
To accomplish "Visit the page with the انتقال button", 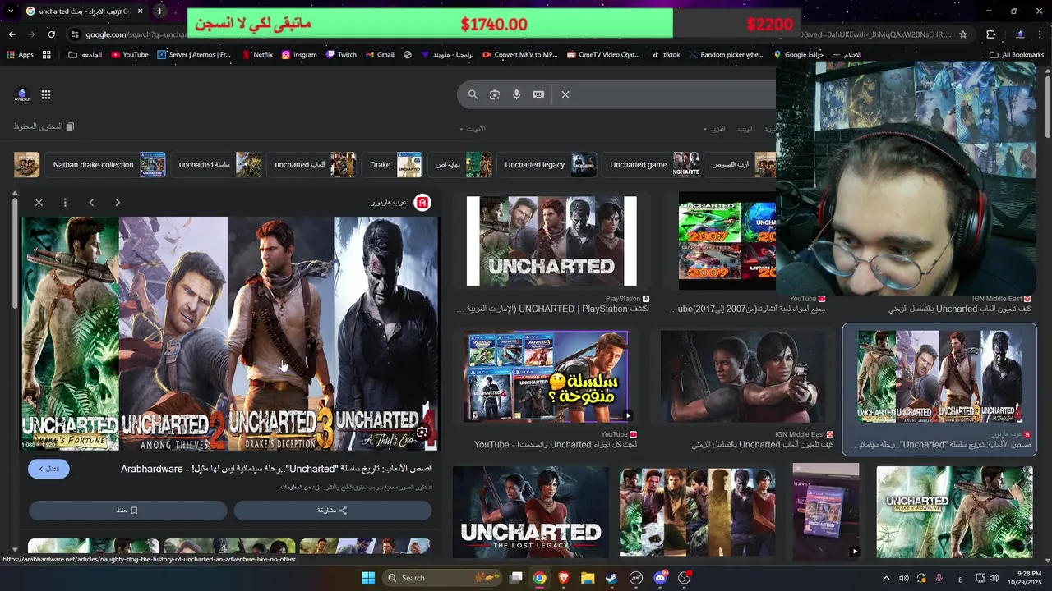I will pyautogui.click(x=48, y=469).
